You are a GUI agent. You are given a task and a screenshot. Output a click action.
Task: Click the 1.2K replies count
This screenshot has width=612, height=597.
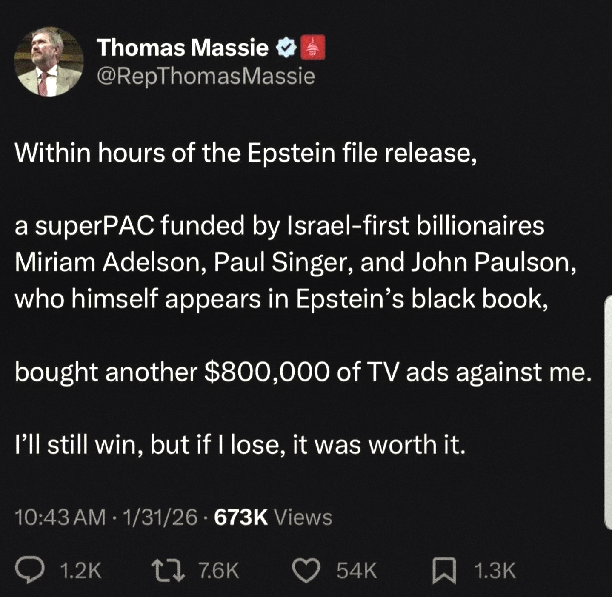[x=80, y=570]
